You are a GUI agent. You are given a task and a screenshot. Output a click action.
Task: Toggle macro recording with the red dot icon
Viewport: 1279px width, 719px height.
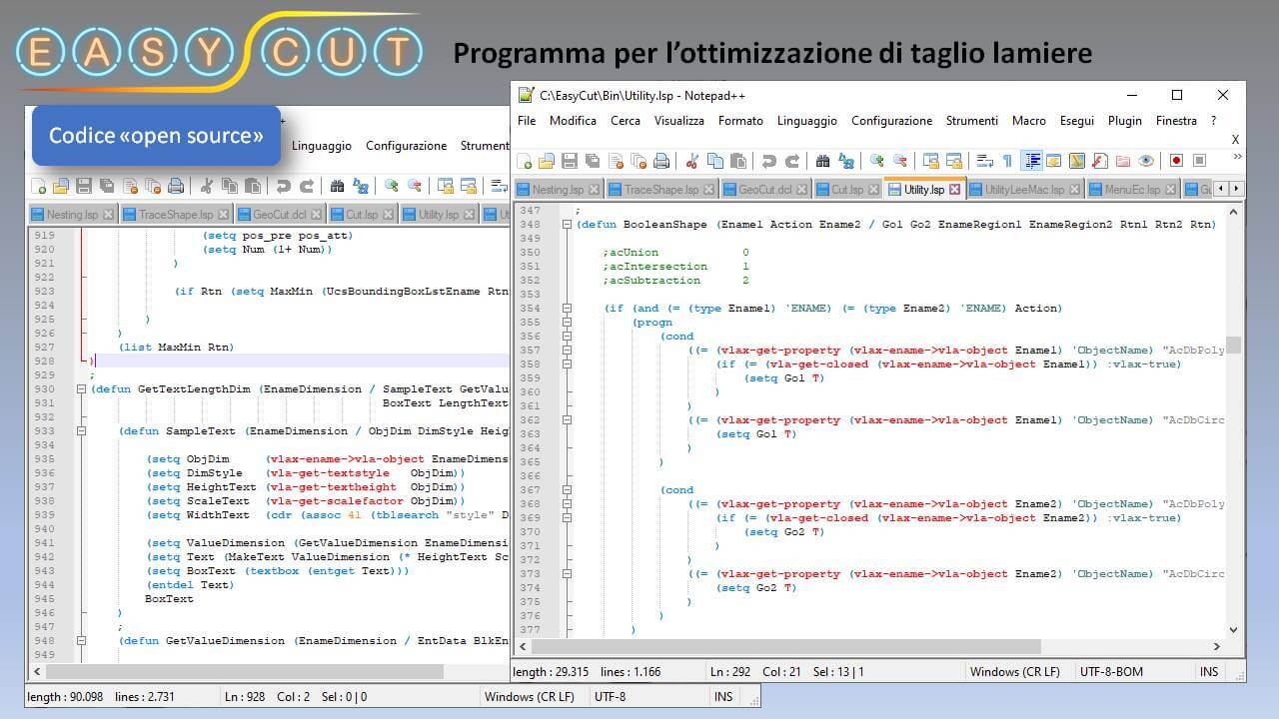[1176, 161]
